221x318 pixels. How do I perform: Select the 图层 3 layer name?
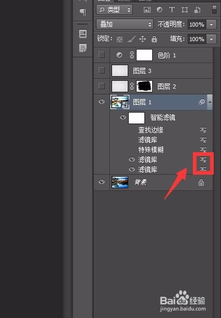point(142,71)
